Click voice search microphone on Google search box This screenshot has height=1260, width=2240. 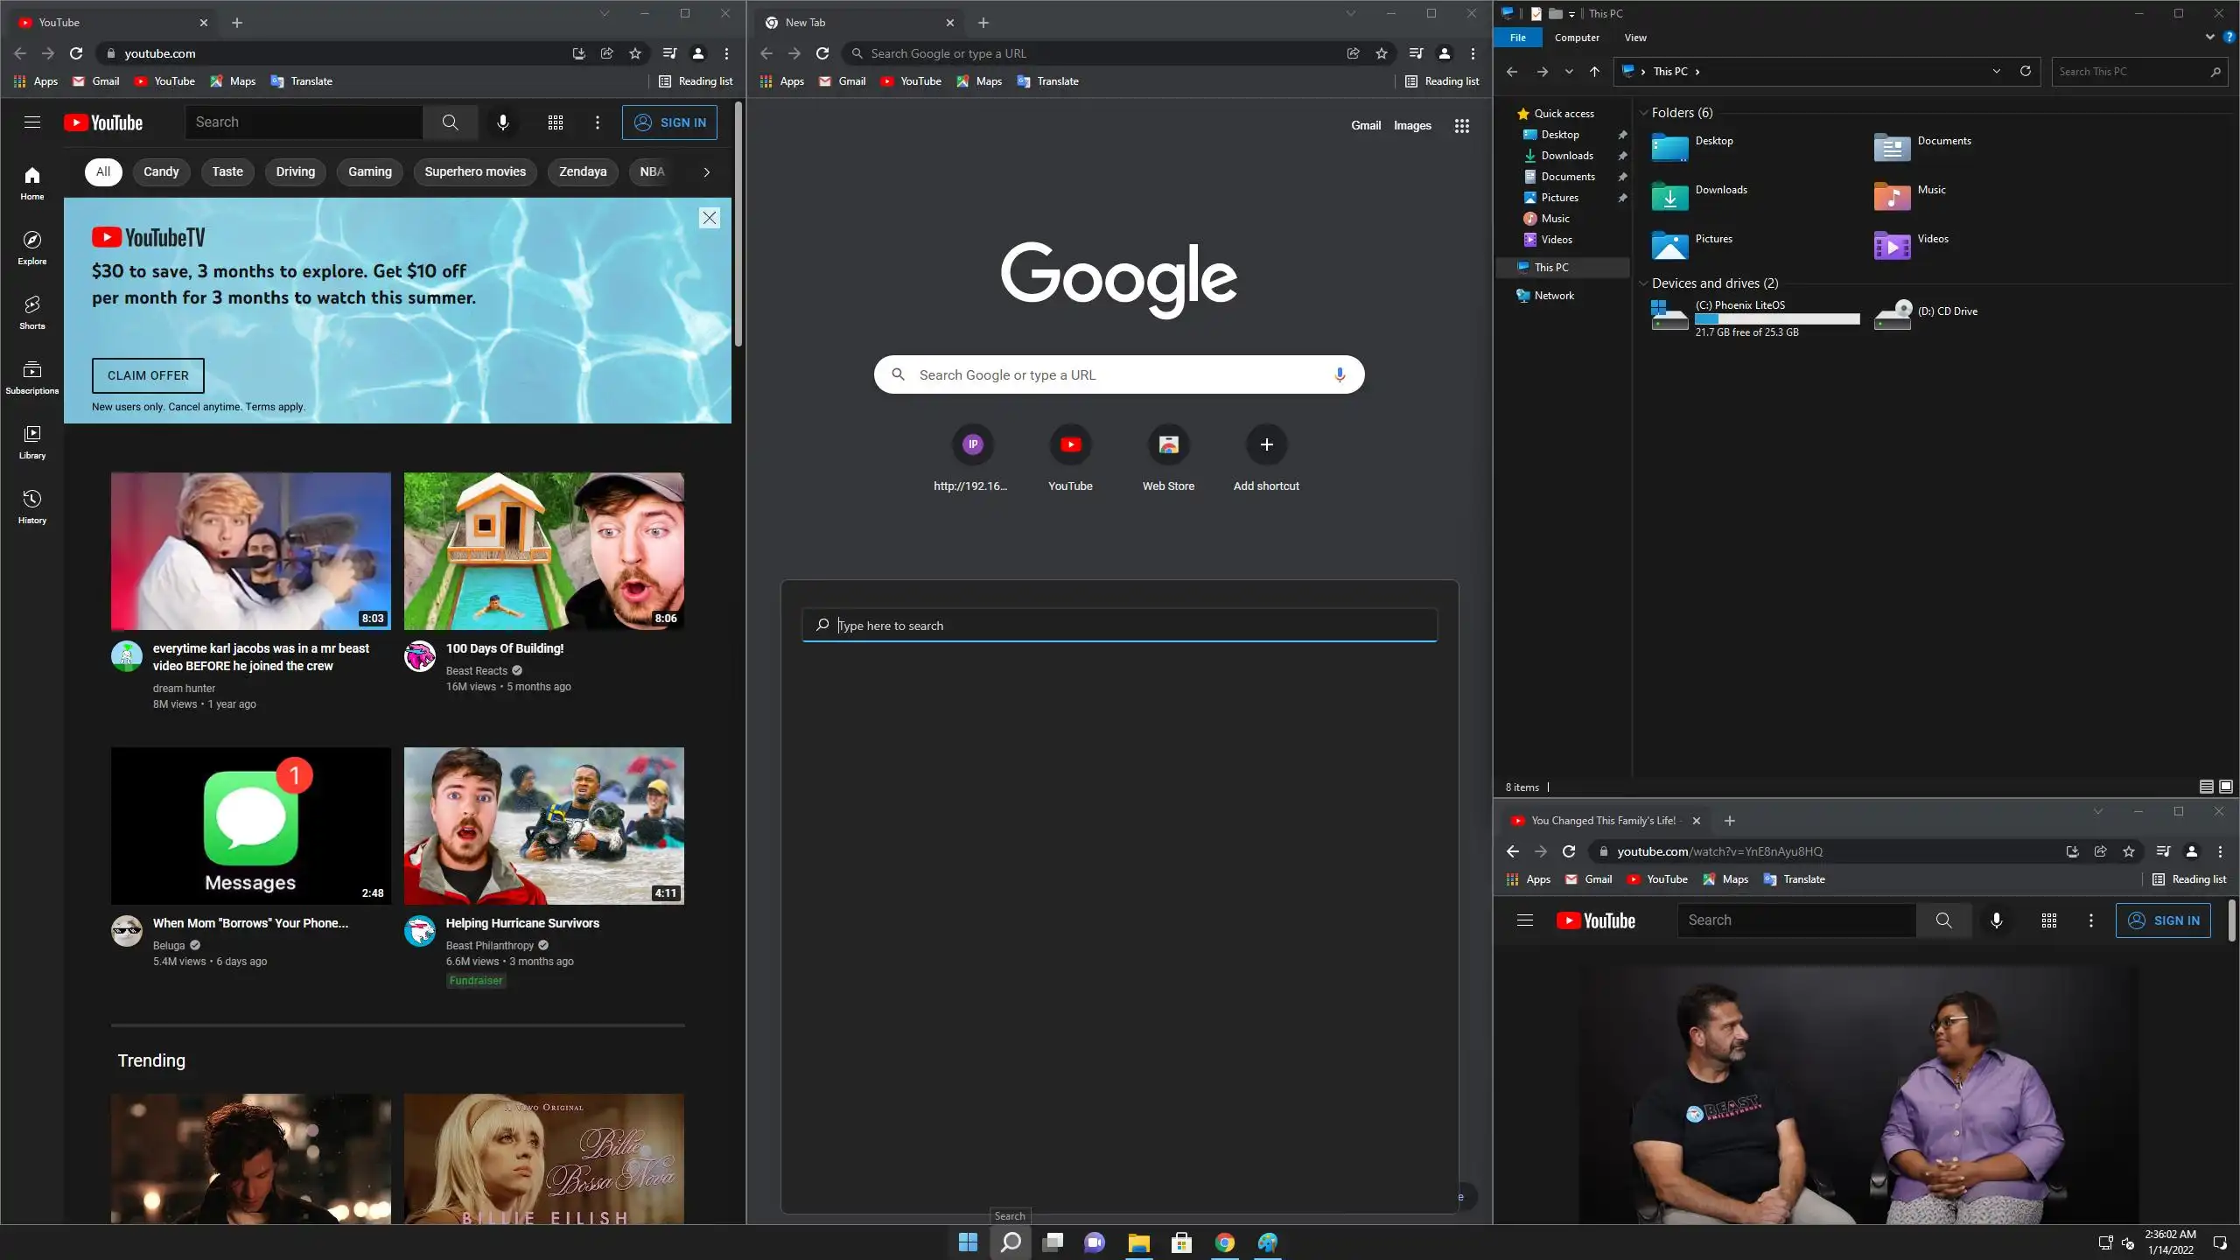(x=1339, y=374)
